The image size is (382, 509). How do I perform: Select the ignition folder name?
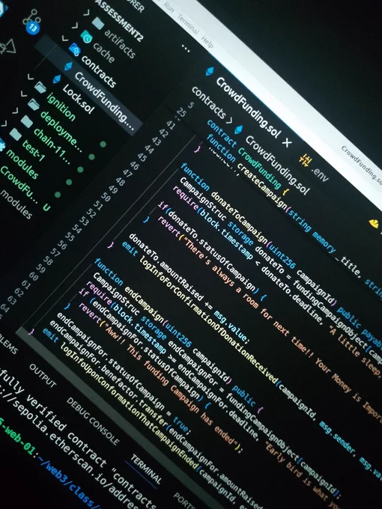[x=61, y=107]
